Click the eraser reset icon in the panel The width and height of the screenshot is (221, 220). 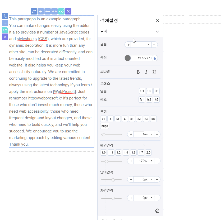(x=156, y=211)
